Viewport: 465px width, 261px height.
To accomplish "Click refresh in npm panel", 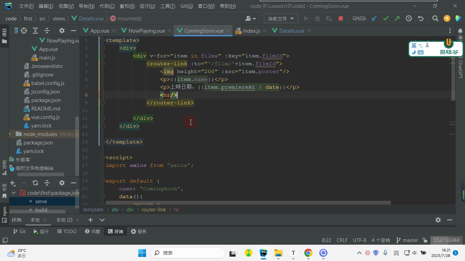I will (35, 183).
